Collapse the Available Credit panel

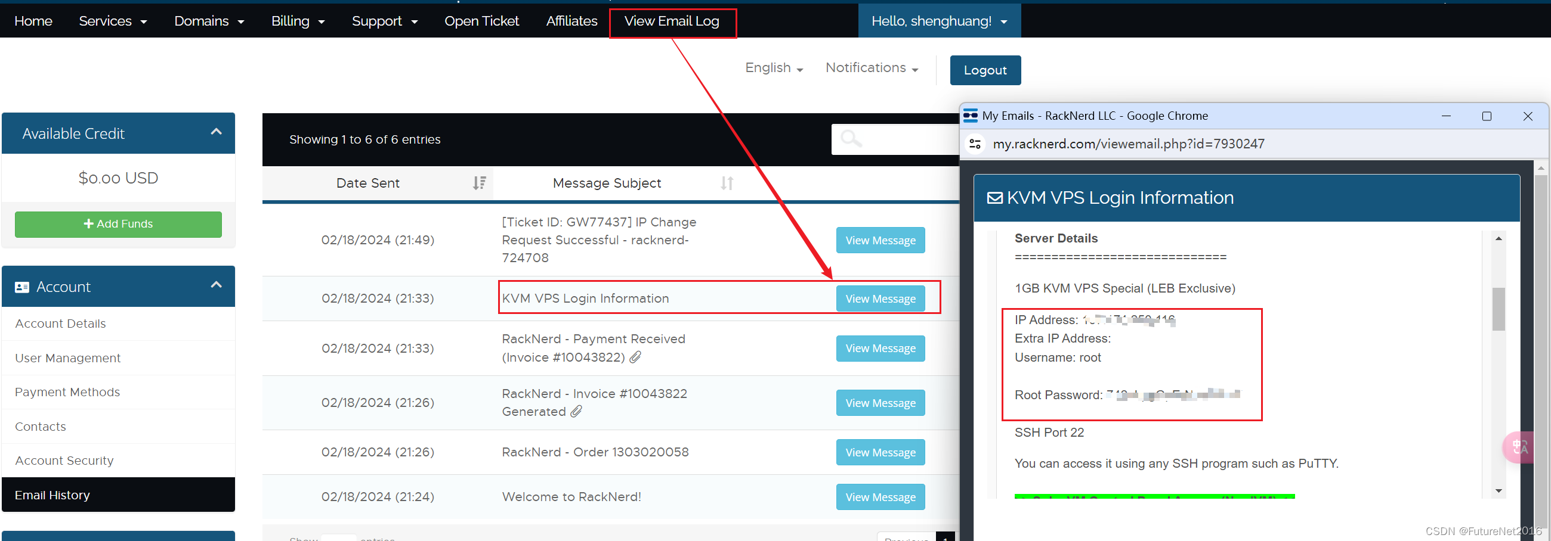[216, 132]
